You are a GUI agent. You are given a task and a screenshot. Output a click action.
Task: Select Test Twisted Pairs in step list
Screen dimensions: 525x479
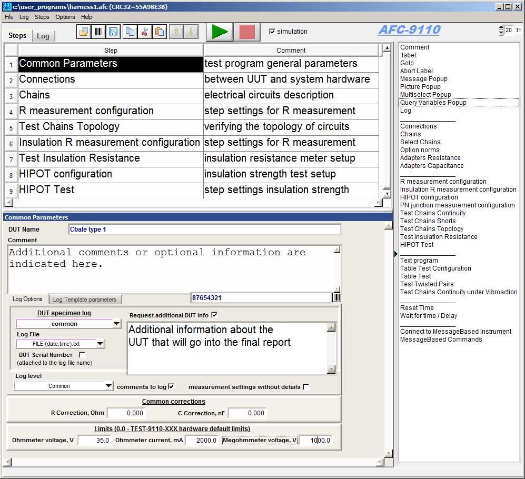427,284
